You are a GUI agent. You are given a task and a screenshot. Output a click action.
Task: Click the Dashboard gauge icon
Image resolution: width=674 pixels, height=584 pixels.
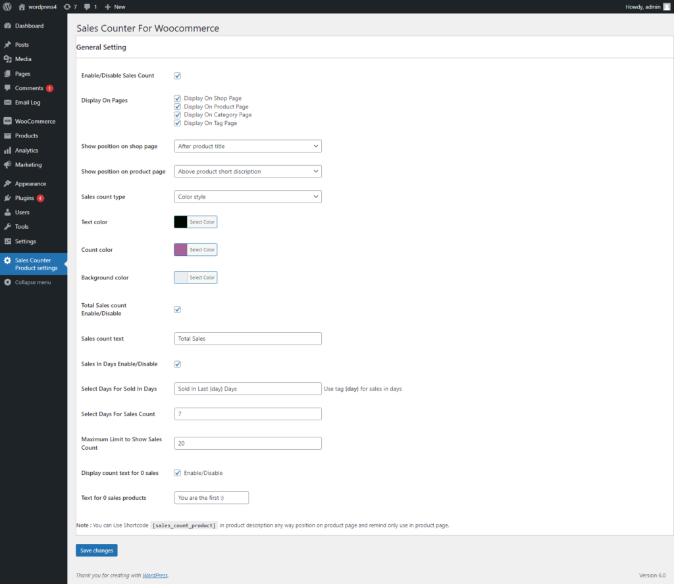[7, 26]
